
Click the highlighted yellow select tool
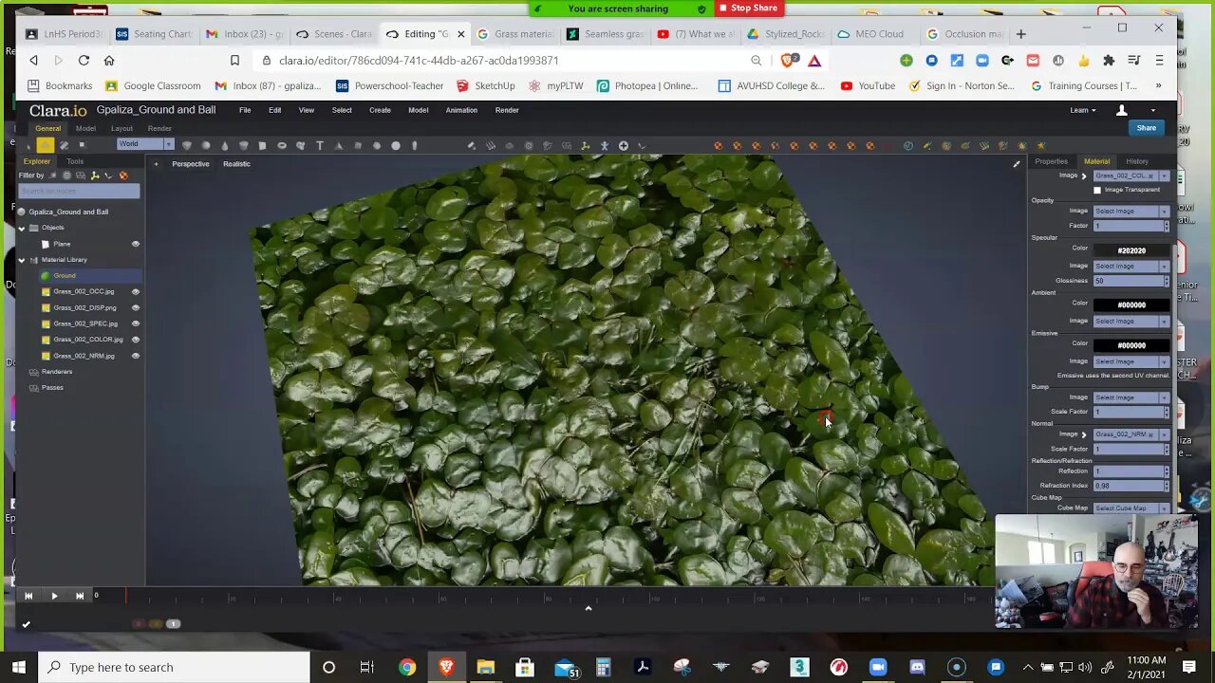tap(46, 145)
